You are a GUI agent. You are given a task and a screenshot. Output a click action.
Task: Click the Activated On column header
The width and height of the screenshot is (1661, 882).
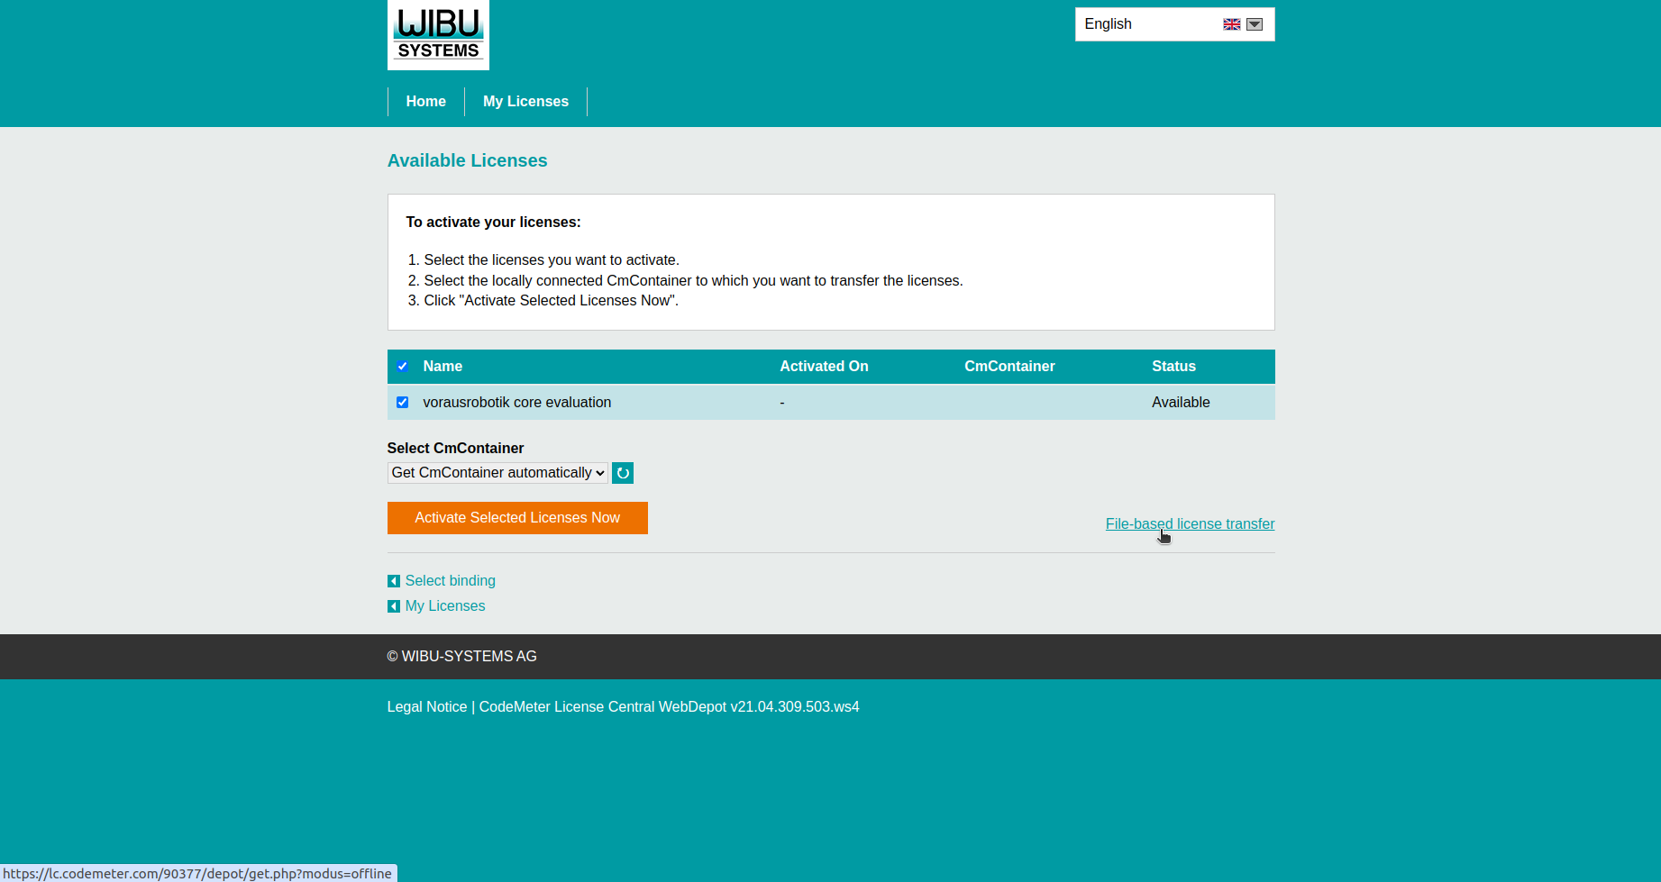point(824,367)
